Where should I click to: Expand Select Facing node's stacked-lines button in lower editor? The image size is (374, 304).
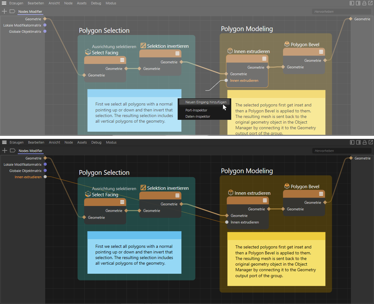point(122,202)
